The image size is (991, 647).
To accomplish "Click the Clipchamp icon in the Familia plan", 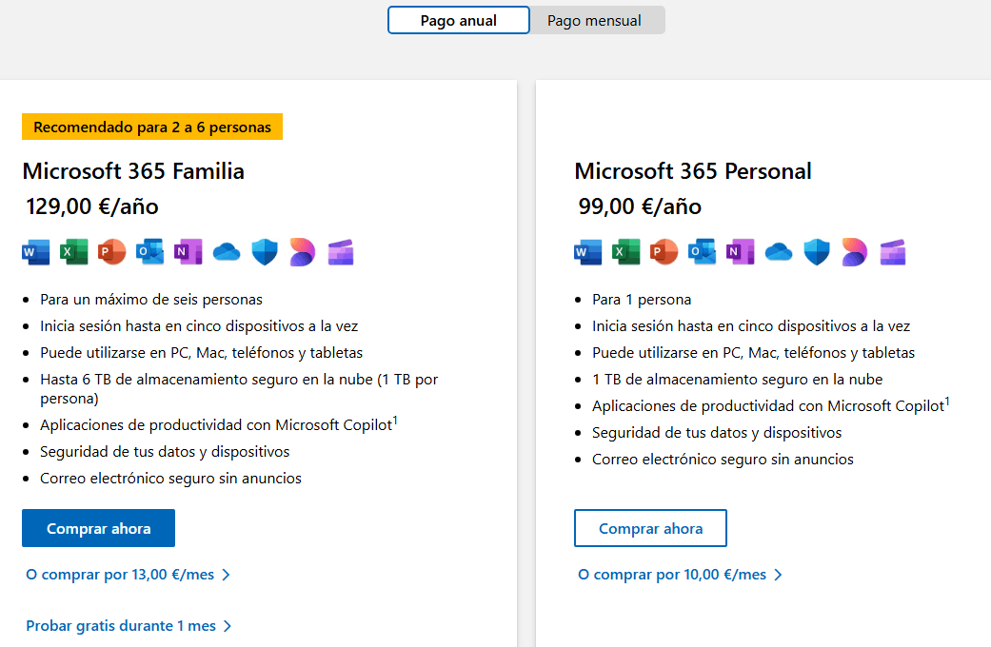I will point(340,252).
